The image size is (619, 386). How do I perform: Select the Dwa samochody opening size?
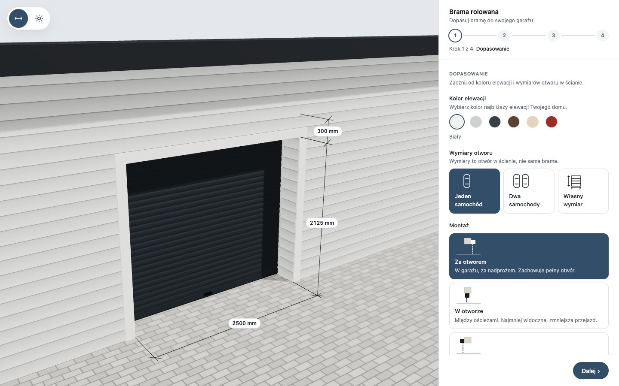(529, 191)
